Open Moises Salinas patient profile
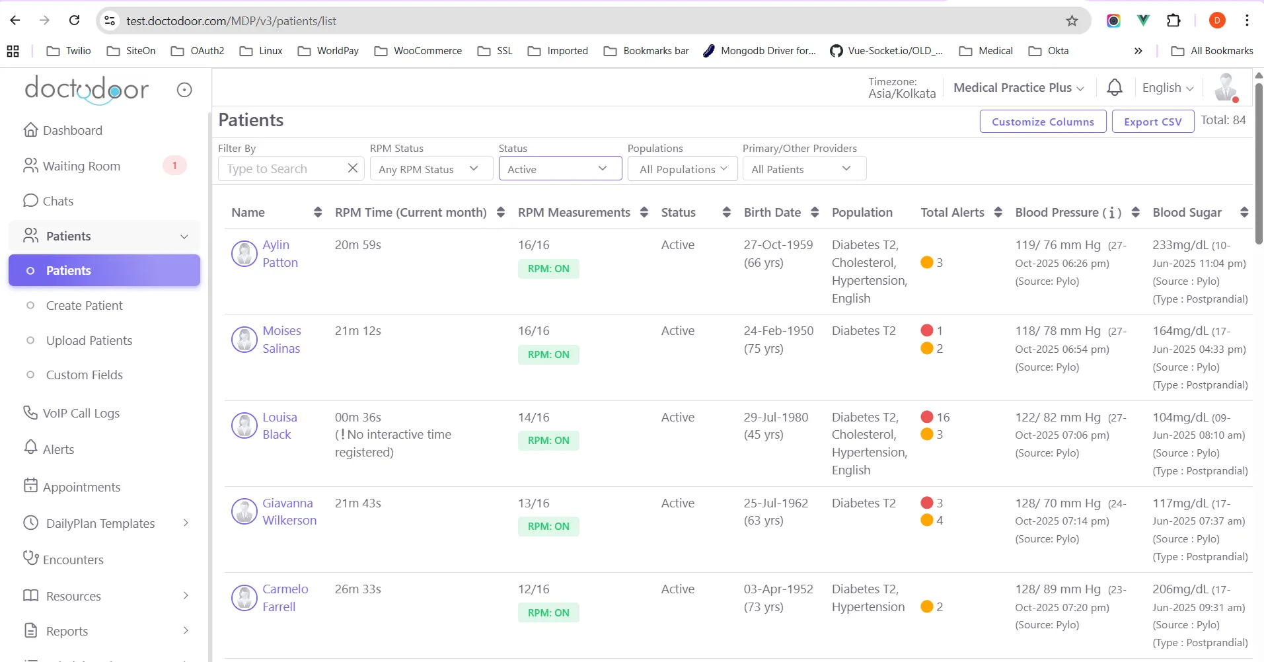The height and width of the screenshot is (662, 1264). click(x=281, y=340)
